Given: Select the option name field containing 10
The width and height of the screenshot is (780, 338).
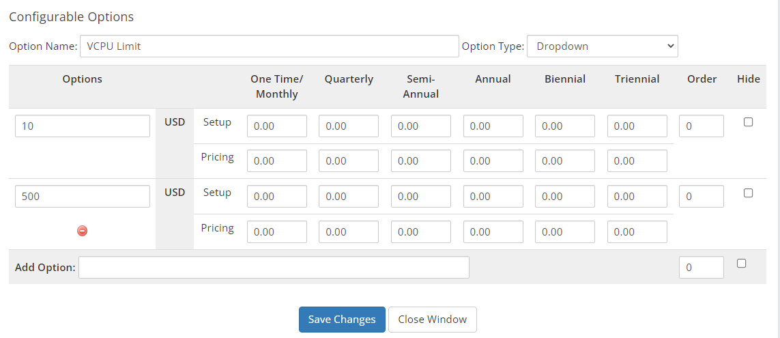Looking at the screenshot, I should point(82,126).
